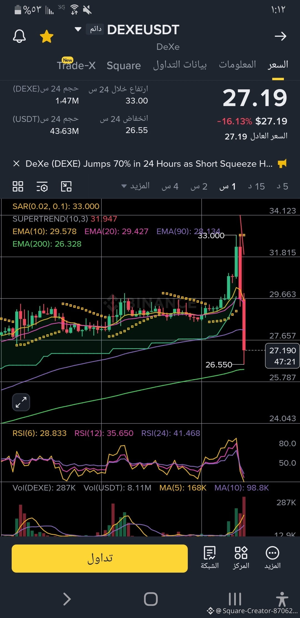The image size is (300, 618).
Task: Open the الشبكة grid trading icon
Action: pyautogui.click(x=210, y=558)
